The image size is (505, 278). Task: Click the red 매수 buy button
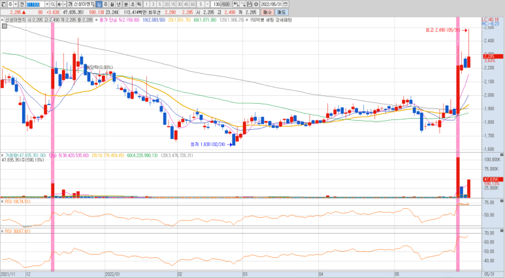click(267, 12)
